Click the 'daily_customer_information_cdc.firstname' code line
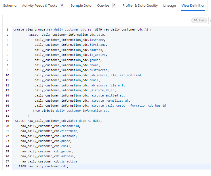The image size is (211, 176). [x=71, y=45]
